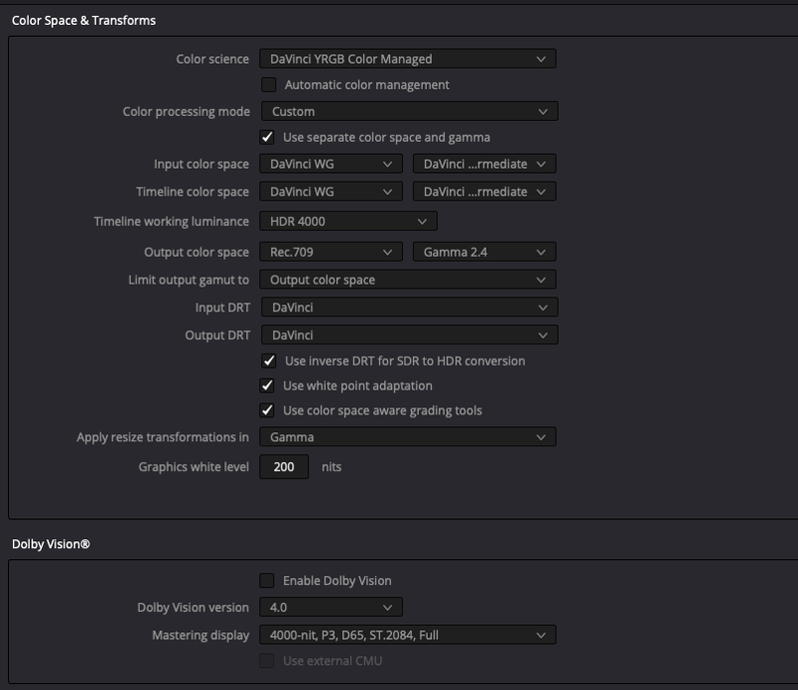Open Input gamma DaVinci Intermediate dropdown
The height and width of the screenshot is (690, 798).
coord(484,164)
